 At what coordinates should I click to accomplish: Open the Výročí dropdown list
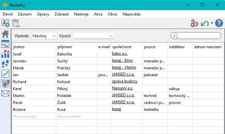coord(93,36)
